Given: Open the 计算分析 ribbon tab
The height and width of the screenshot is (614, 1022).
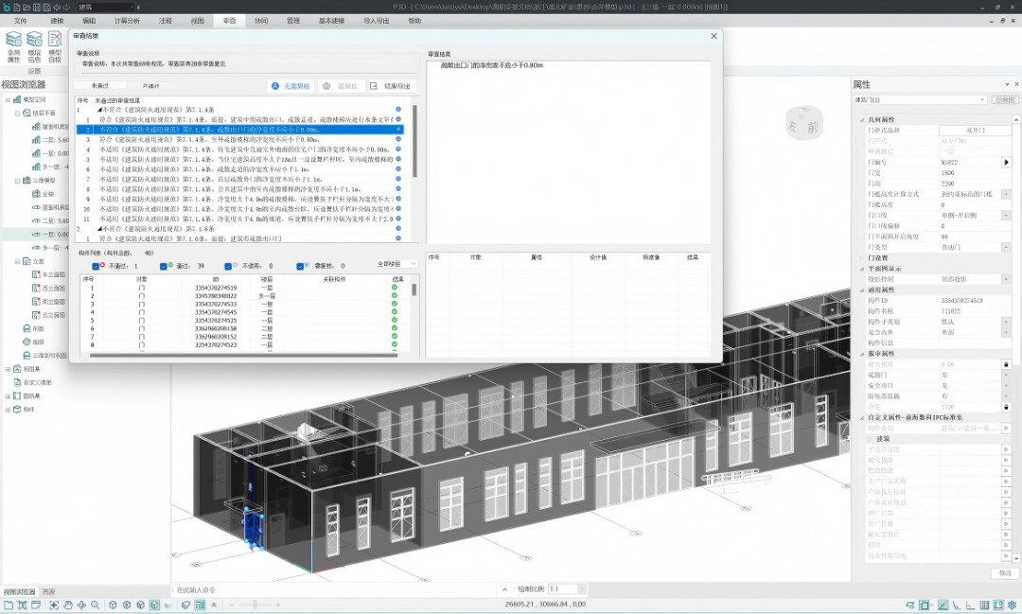Looking at the screenshot, I should (x=126, y=20).
